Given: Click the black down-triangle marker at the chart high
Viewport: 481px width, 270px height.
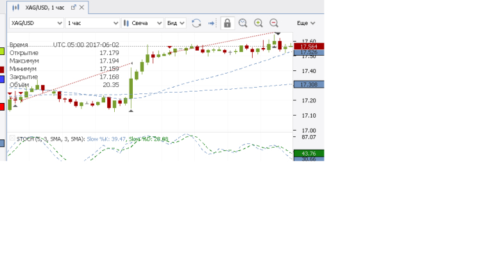Looking at the screenshot, I should coord(278,33).
